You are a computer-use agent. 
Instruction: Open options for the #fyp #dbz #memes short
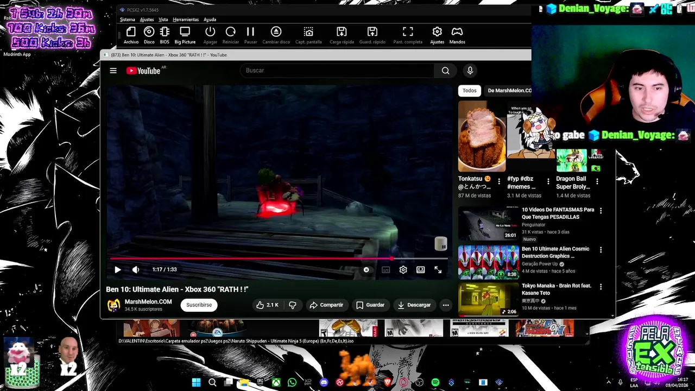coord(548,182)
